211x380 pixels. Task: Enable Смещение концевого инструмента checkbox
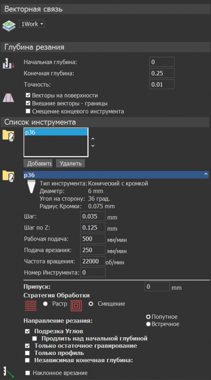(28, 111)
